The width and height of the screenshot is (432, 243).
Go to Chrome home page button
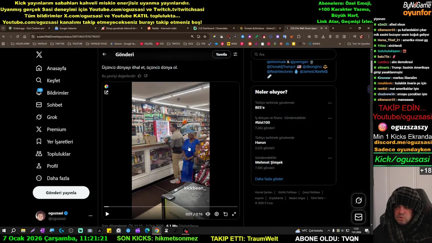(25, 36)
